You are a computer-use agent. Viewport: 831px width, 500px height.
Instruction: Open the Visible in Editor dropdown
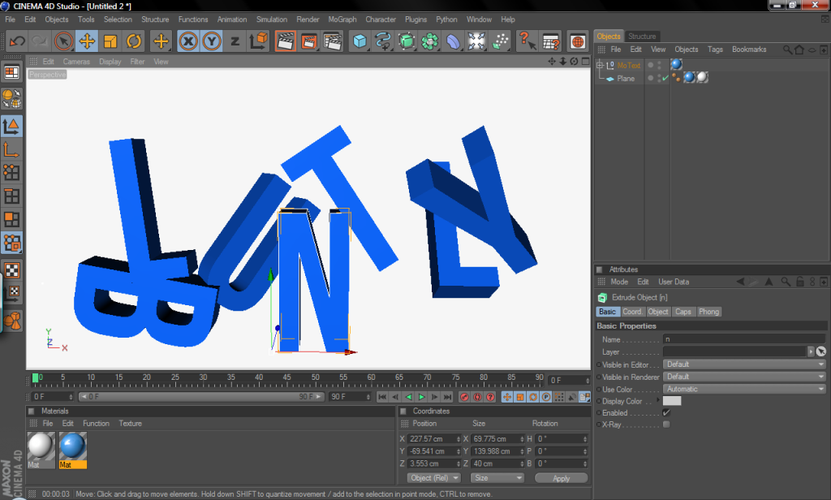[x=744, y=364]
